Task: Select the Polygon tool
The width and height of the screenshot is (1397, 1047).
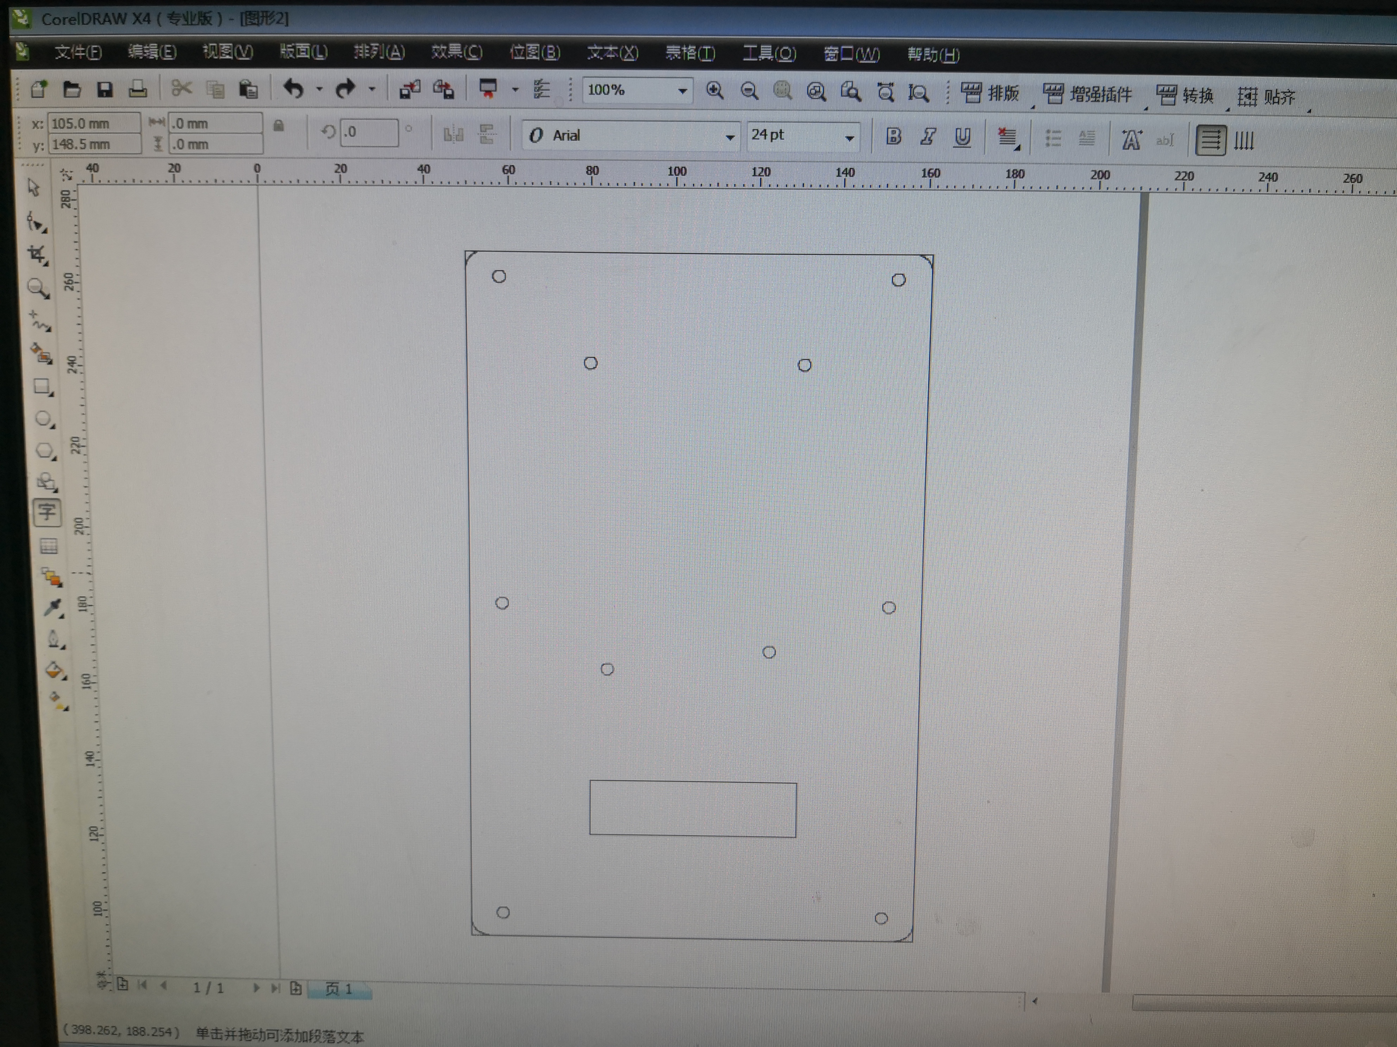Action: pyautogui.click(x=45, y=451)
